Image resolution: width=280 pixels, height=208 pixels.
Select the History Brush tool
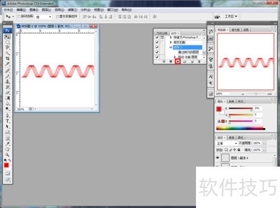click(x=7, y=87)
